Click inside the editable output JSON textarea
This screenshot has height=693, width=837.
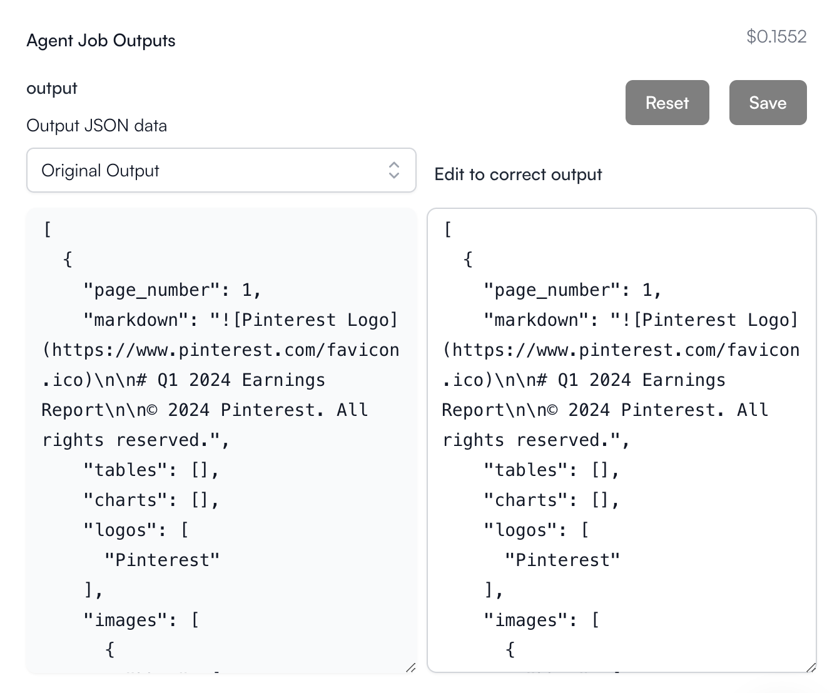[x=622, y=440]
